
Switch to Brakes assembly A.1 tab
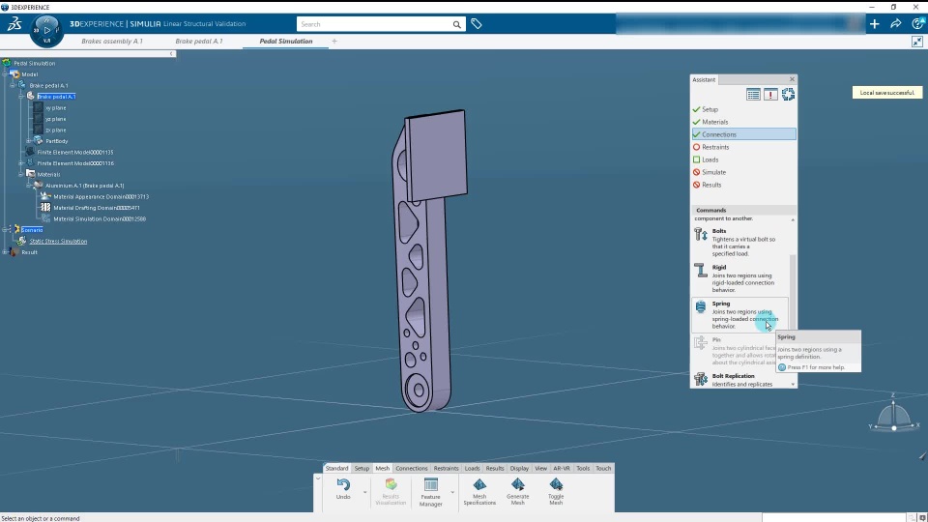112,42
